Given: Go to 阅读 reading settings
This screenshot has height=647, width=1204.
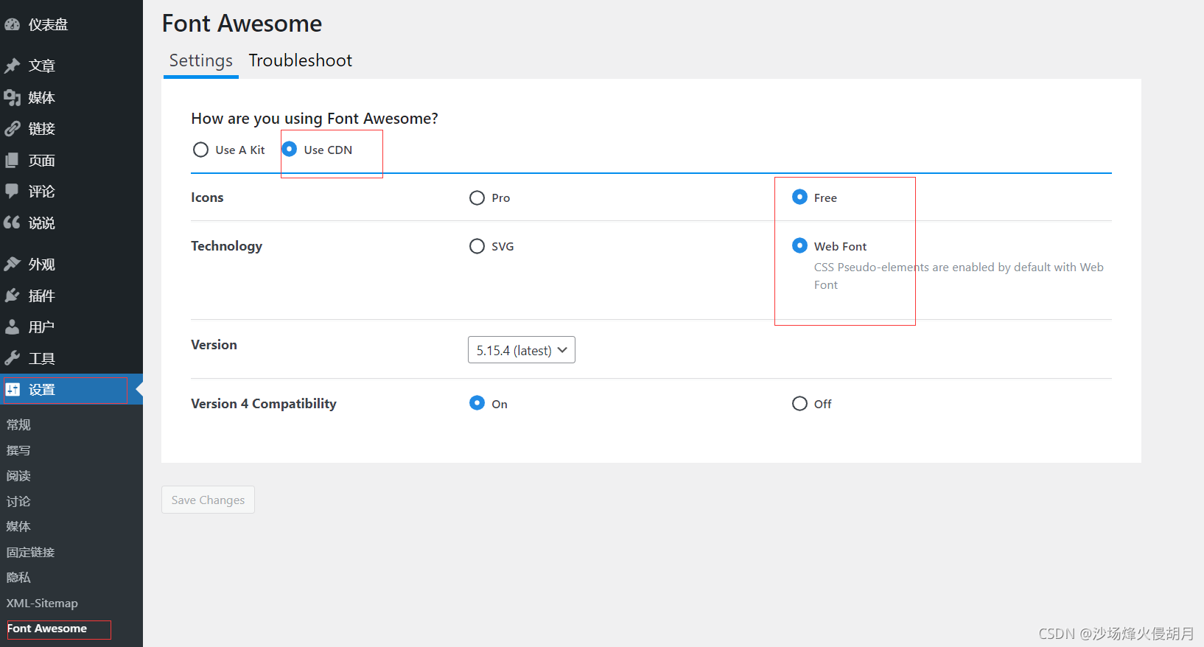Looking at the screenshot, I should coord(18,476).
